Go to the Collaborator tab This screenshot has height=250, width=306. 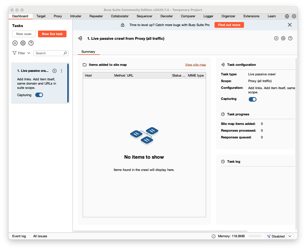[x=120, y=16]
